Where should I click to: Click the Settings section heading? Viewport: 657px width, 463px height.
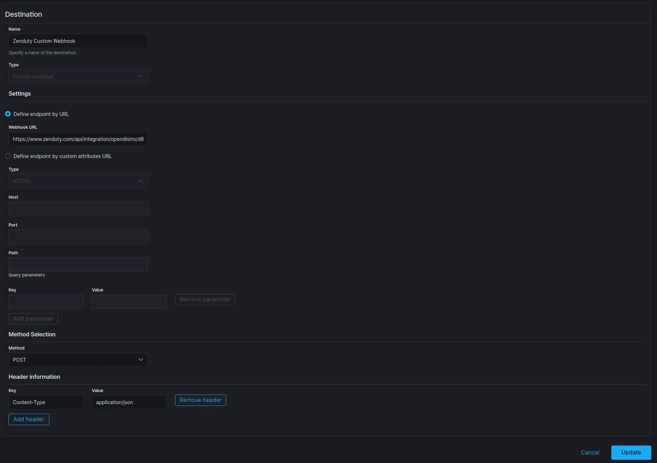[x=20, y=93]
